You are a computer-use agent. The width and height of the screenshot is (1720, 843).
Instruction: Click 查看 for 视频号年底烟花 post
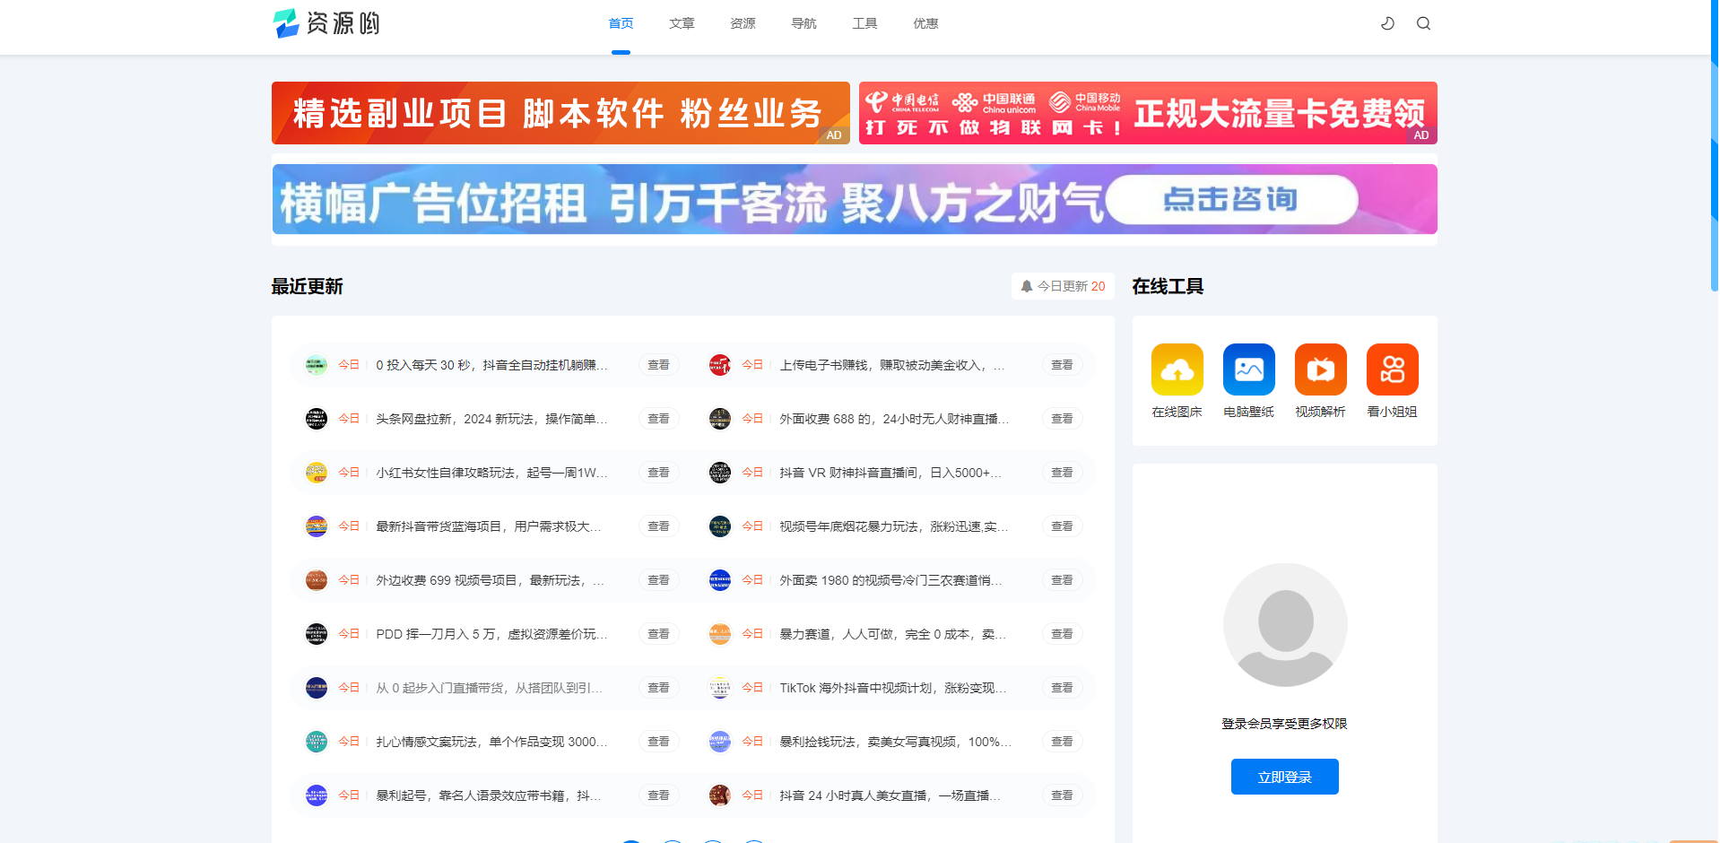1063,526
